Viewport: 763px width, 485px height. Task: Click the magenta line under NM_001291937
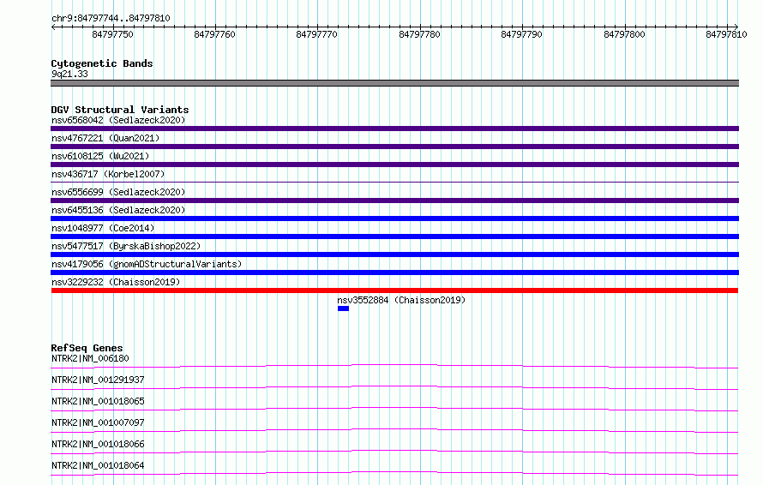394,387
